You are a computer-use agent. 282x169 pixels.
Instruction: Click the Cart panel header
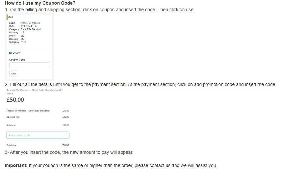pyautogui.click(x=11, y=17)
